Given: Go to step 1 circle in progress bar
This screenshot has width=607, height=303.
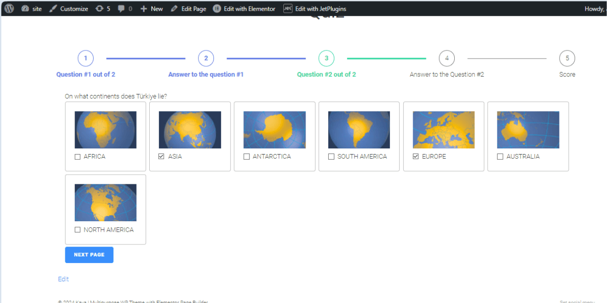Looking at the screenshot, I should coord(85,59).
